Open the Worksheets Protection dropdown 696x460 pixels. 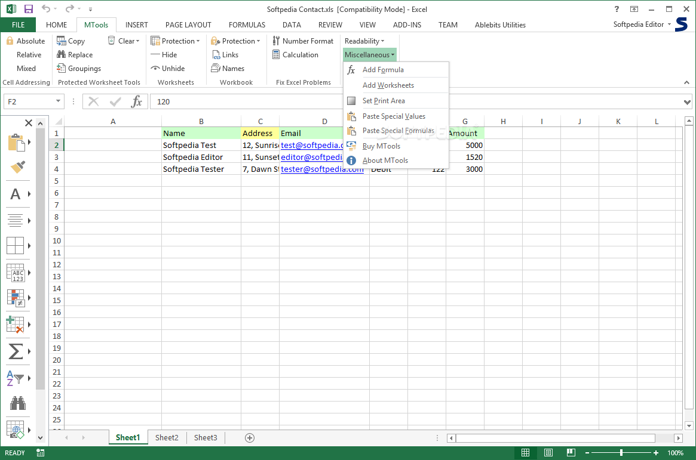tap(175, 41)
